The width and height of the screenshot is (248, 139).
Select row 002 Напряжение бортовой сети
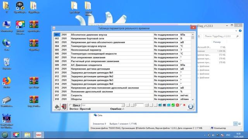click(122, 39)
